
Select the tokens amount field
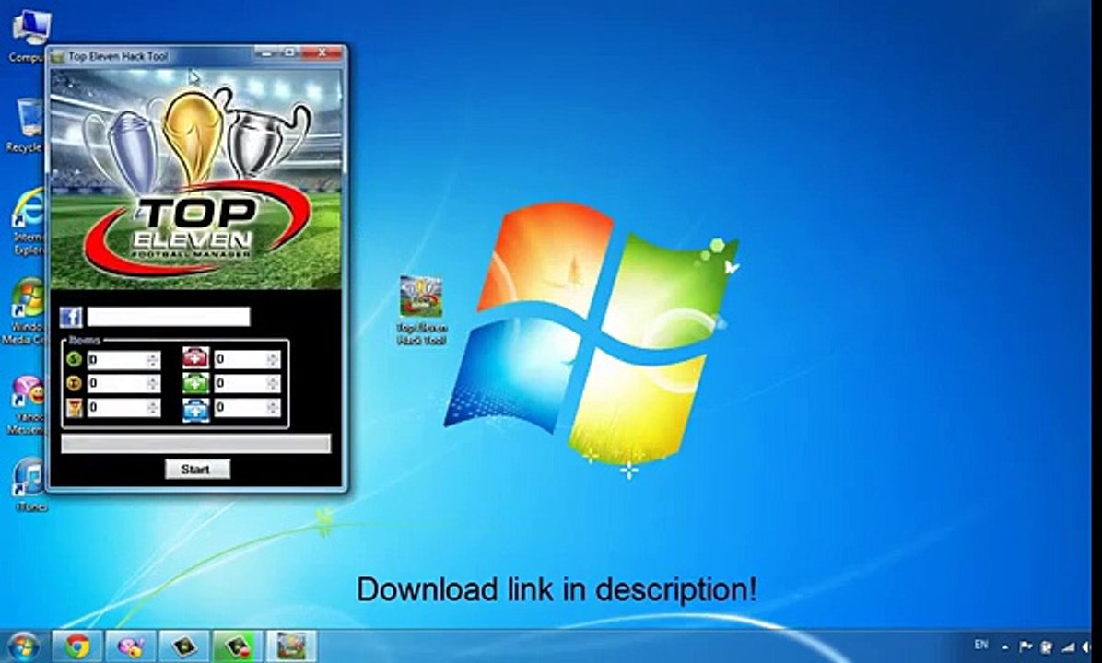coord(123,383)
